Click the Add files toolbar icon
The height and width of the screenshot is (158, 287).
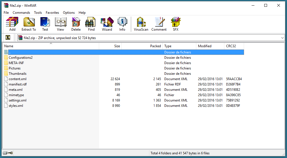(12, 24)
